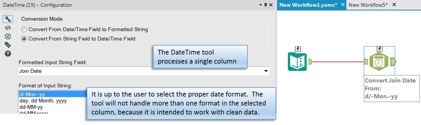Open the wrench Configuration icon
This screenshot has height=125, width=421.
coord(8,19)
